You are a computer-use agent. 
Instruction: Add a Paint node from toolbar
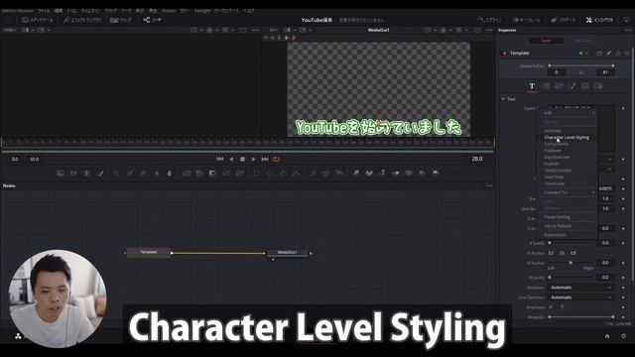100,174
